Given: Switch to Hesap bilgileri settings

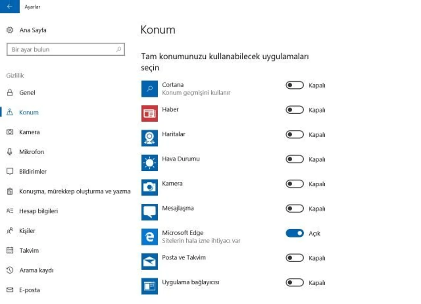Looking at the screenshot, I should (x=38, y=211).
